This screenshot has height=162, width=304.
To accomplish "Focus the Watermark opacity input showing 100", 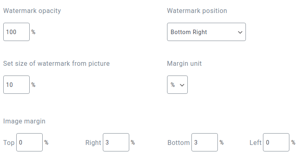I will pyautogui.click(x=17, y=32).
